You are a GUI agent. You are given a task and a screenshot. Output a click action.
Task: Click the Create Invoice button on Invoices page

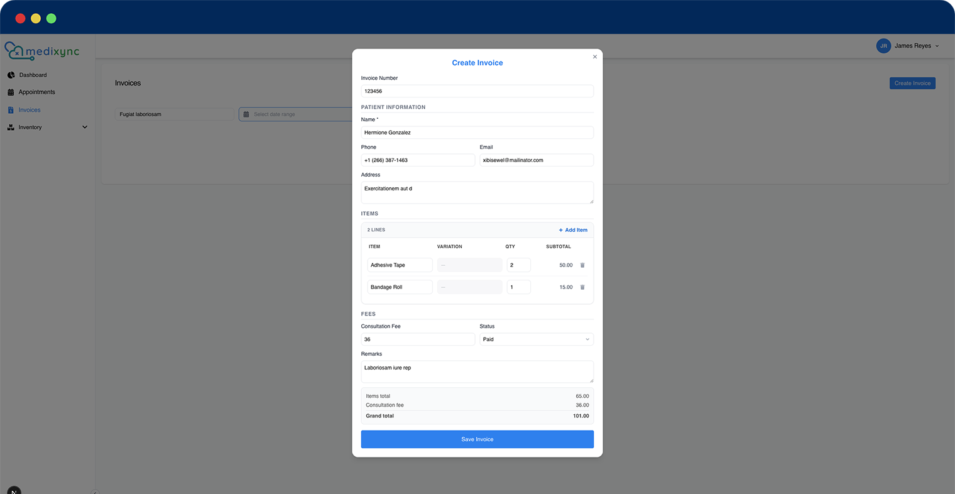912,83
